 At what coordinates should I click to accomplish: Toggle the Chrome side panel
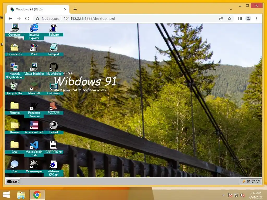[240, 18]
